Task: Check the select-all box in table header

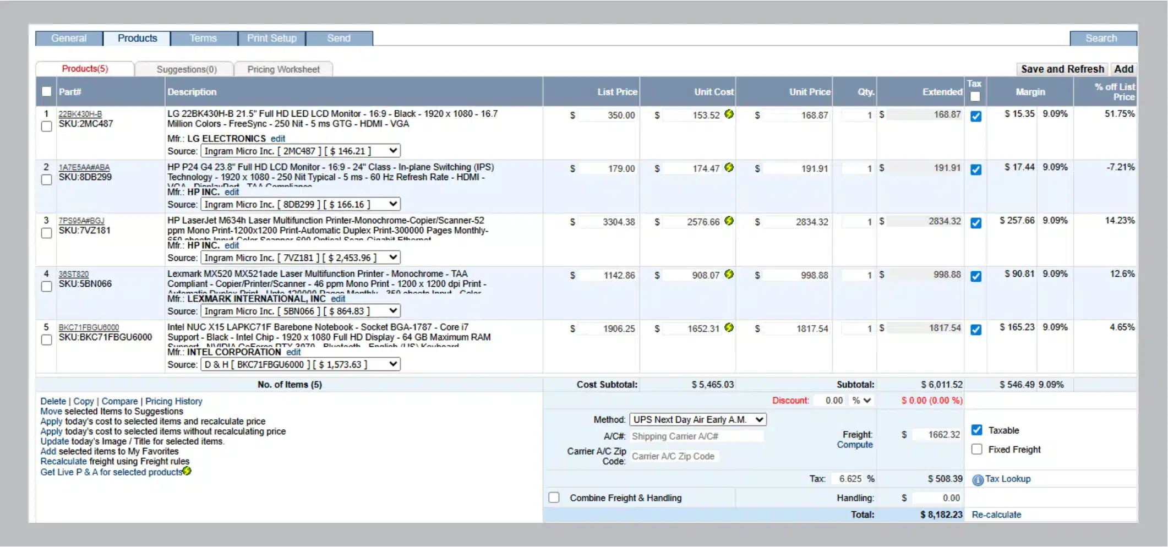Action: [x=47, y=92]
